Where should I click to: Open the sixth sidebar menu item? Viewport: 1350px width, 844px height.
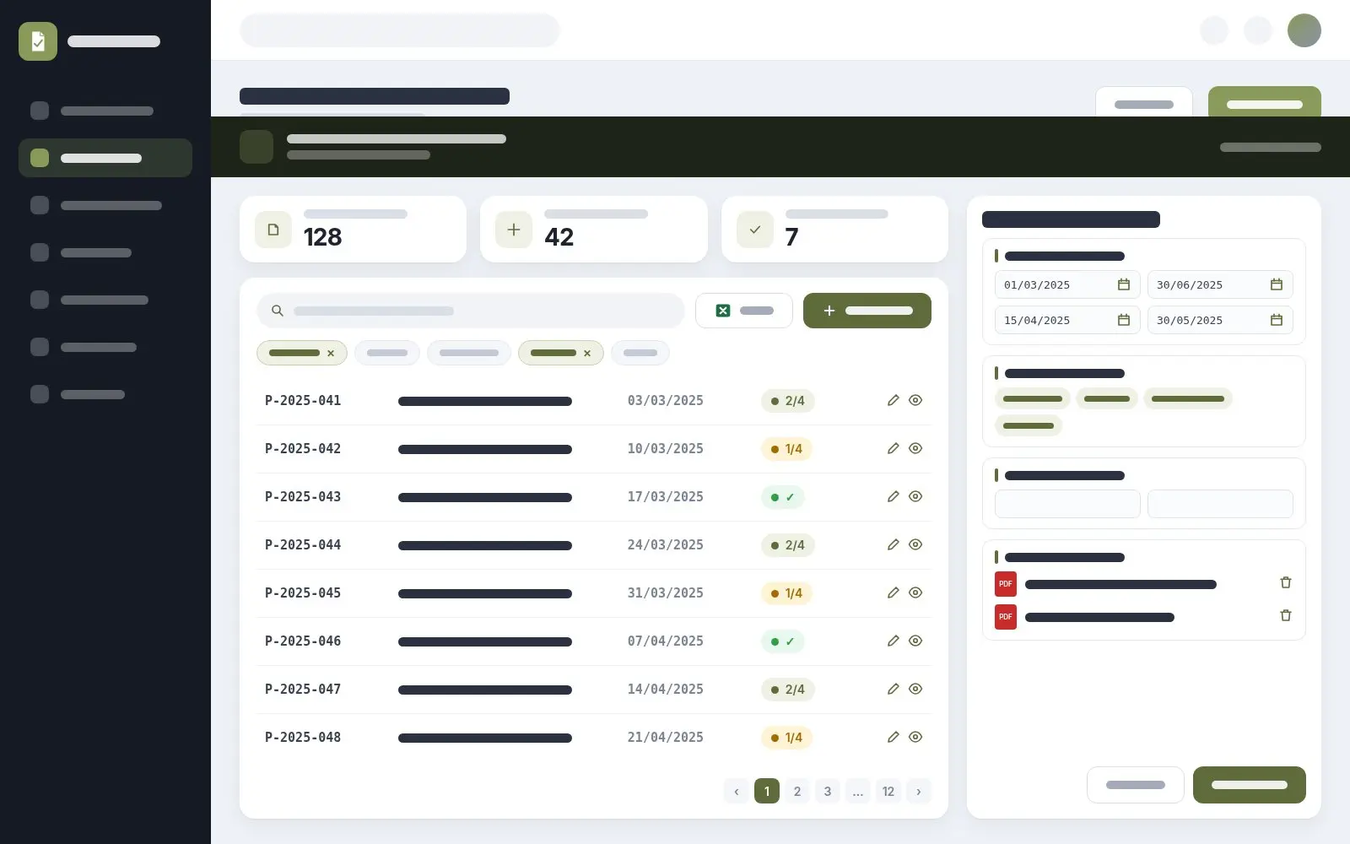click(x=105, y=347)
